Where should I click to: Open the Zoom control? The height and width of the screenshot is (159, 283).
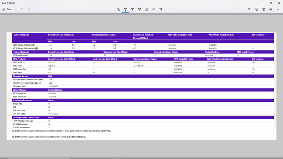[250, 9]
